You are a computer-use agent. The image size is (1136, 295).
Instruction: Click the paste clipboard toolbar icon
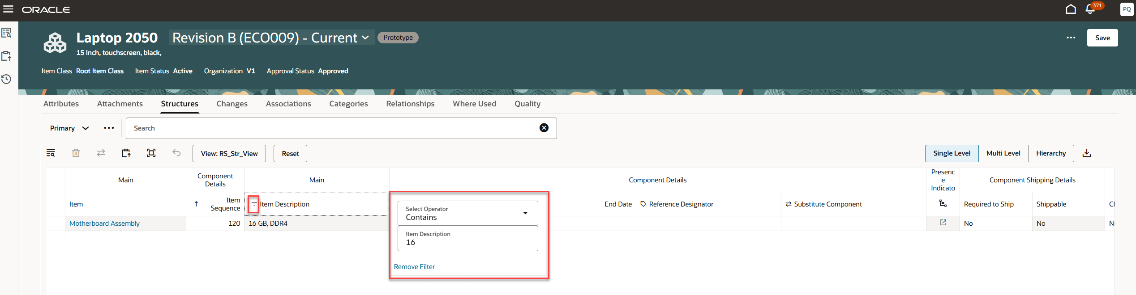tap(126, 153)
